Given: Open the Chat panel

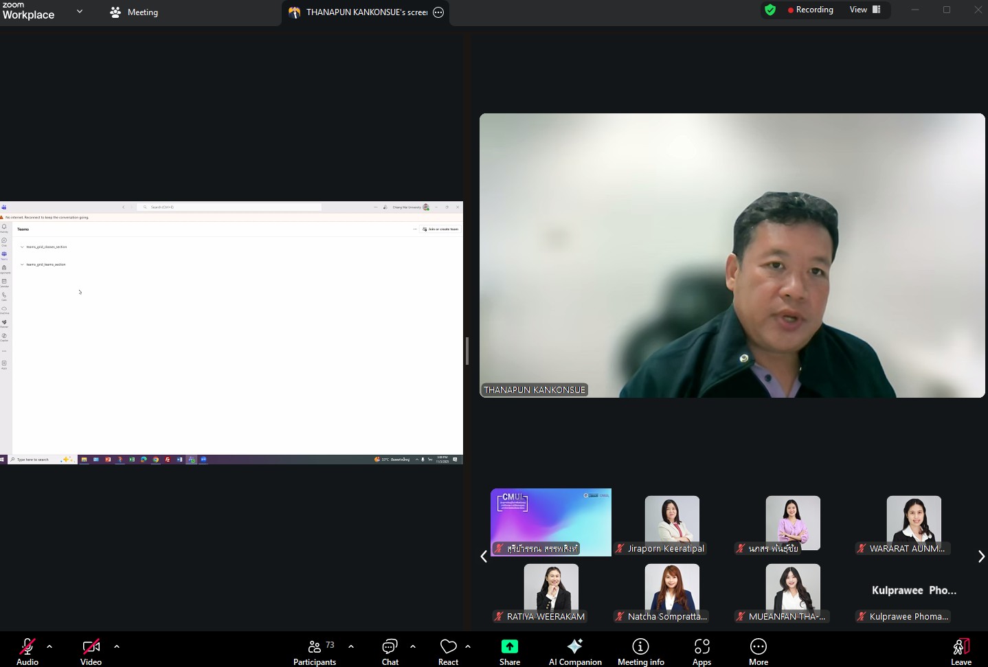Looking at the screenshot, I should click(390, 651).
